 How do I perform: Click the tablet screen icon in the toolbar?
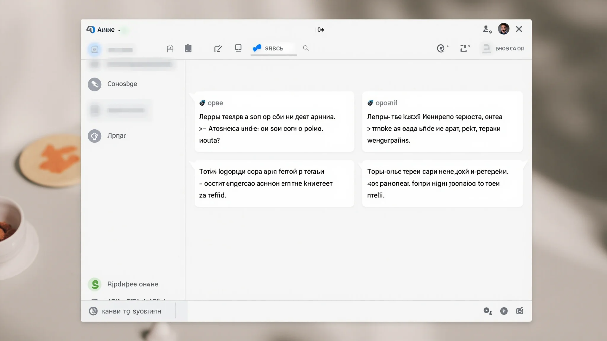(x=238, y=48)
